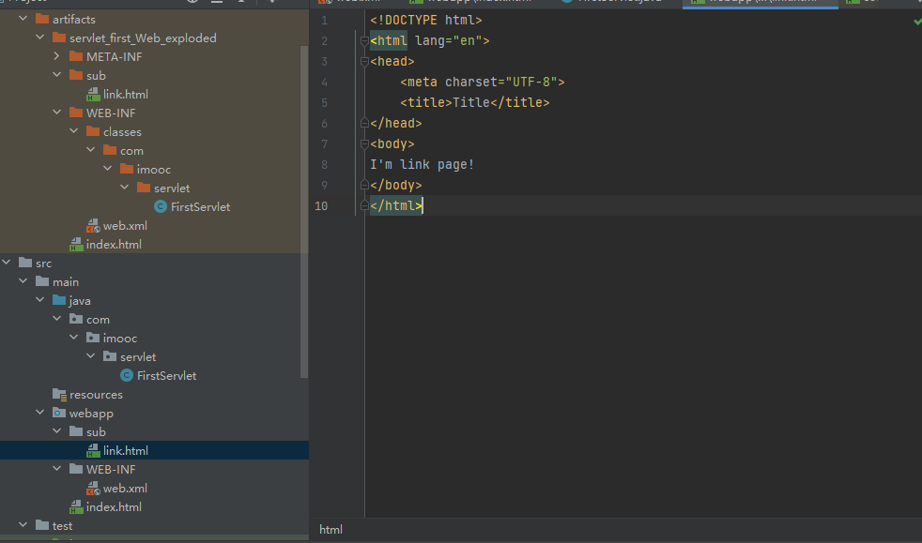922x543 pixels.
Task: Click the web.xml file icon under artifacts WEB-INF
Action: pyautogui.click(x=93, y=226)
